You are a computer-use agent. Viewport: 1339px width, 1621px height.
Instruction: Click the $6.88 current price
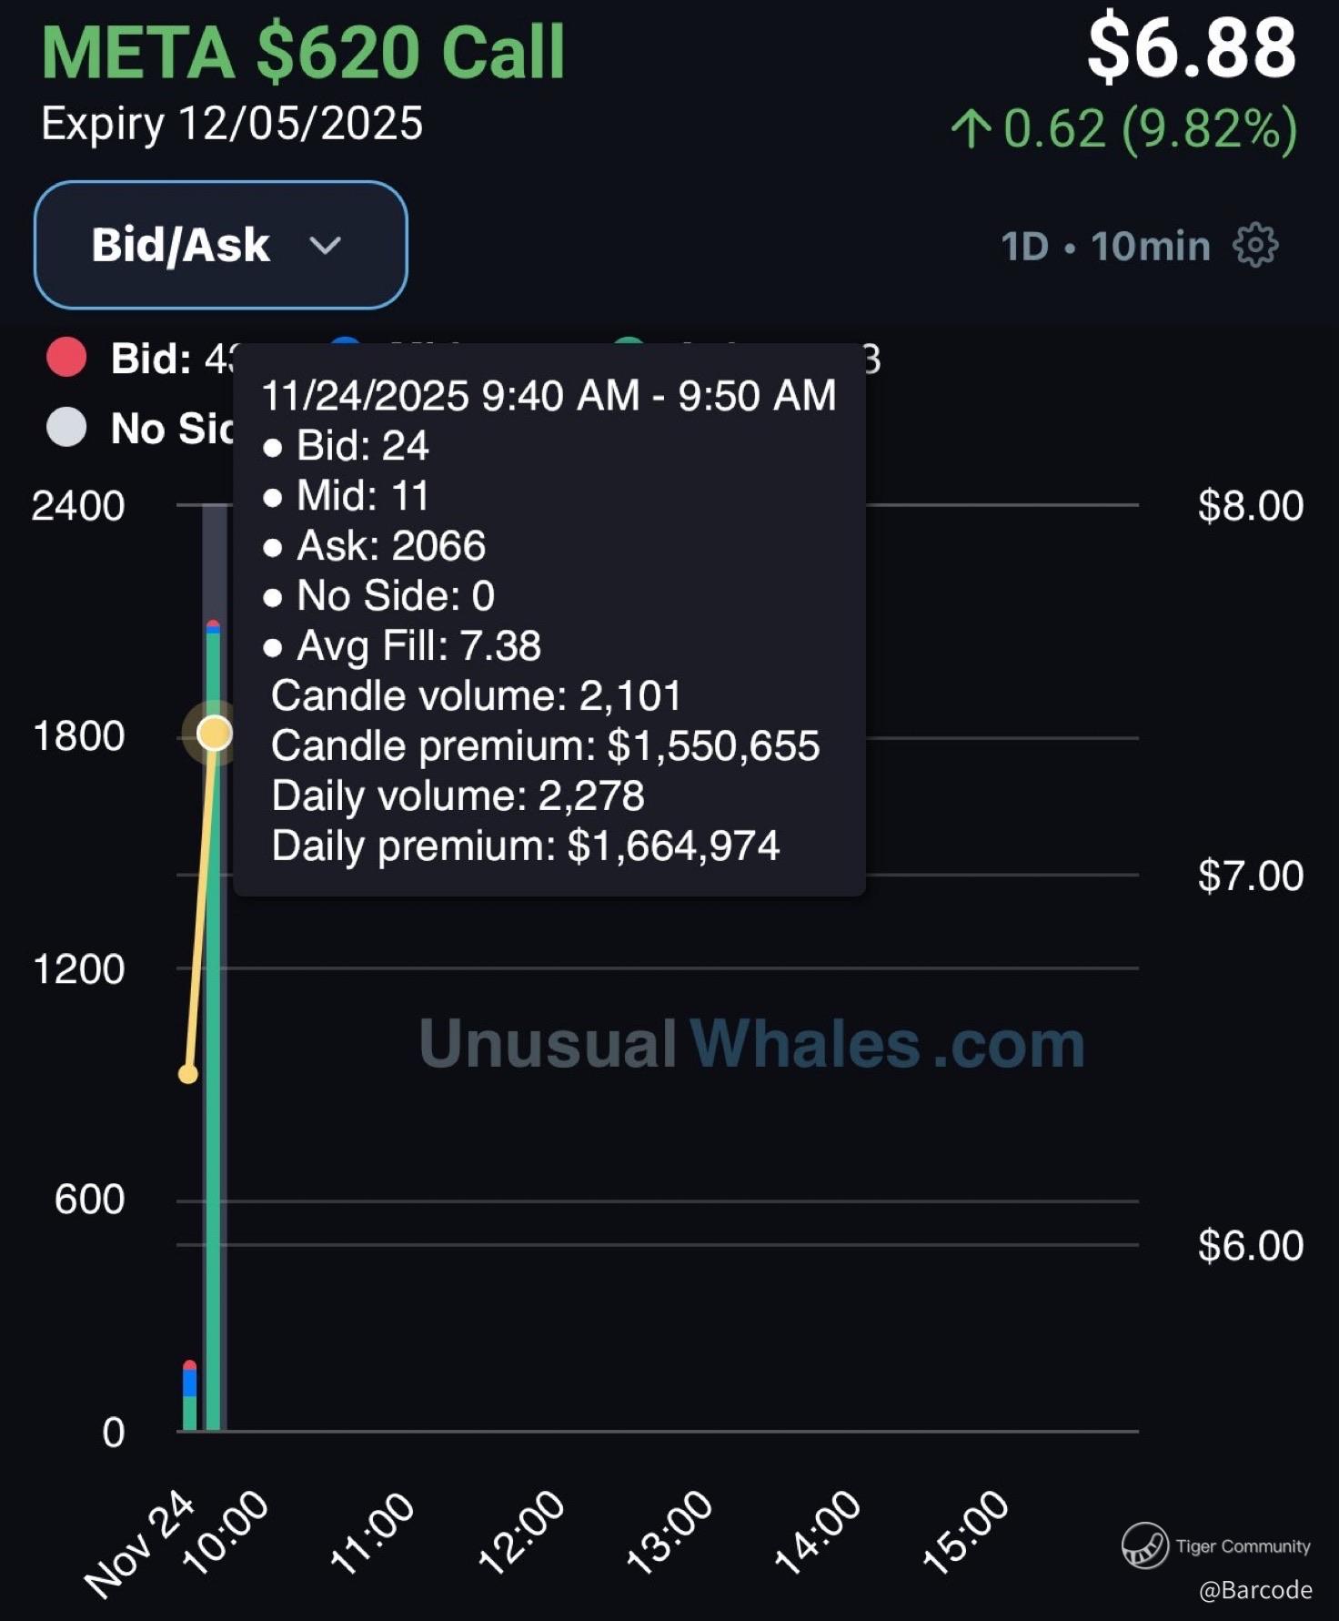click(x=1191, y=49)
